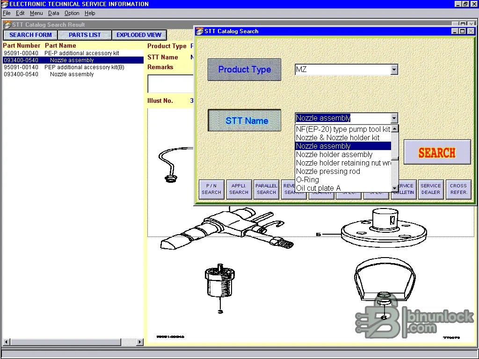This screenshot has width=479, height=359.
Task: Click parts list left scroll arrow
Action: pos(6,342)
